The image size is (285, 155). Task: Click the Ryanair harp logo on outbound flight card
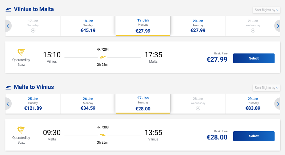pyautogui.click(x=21, y=53)
